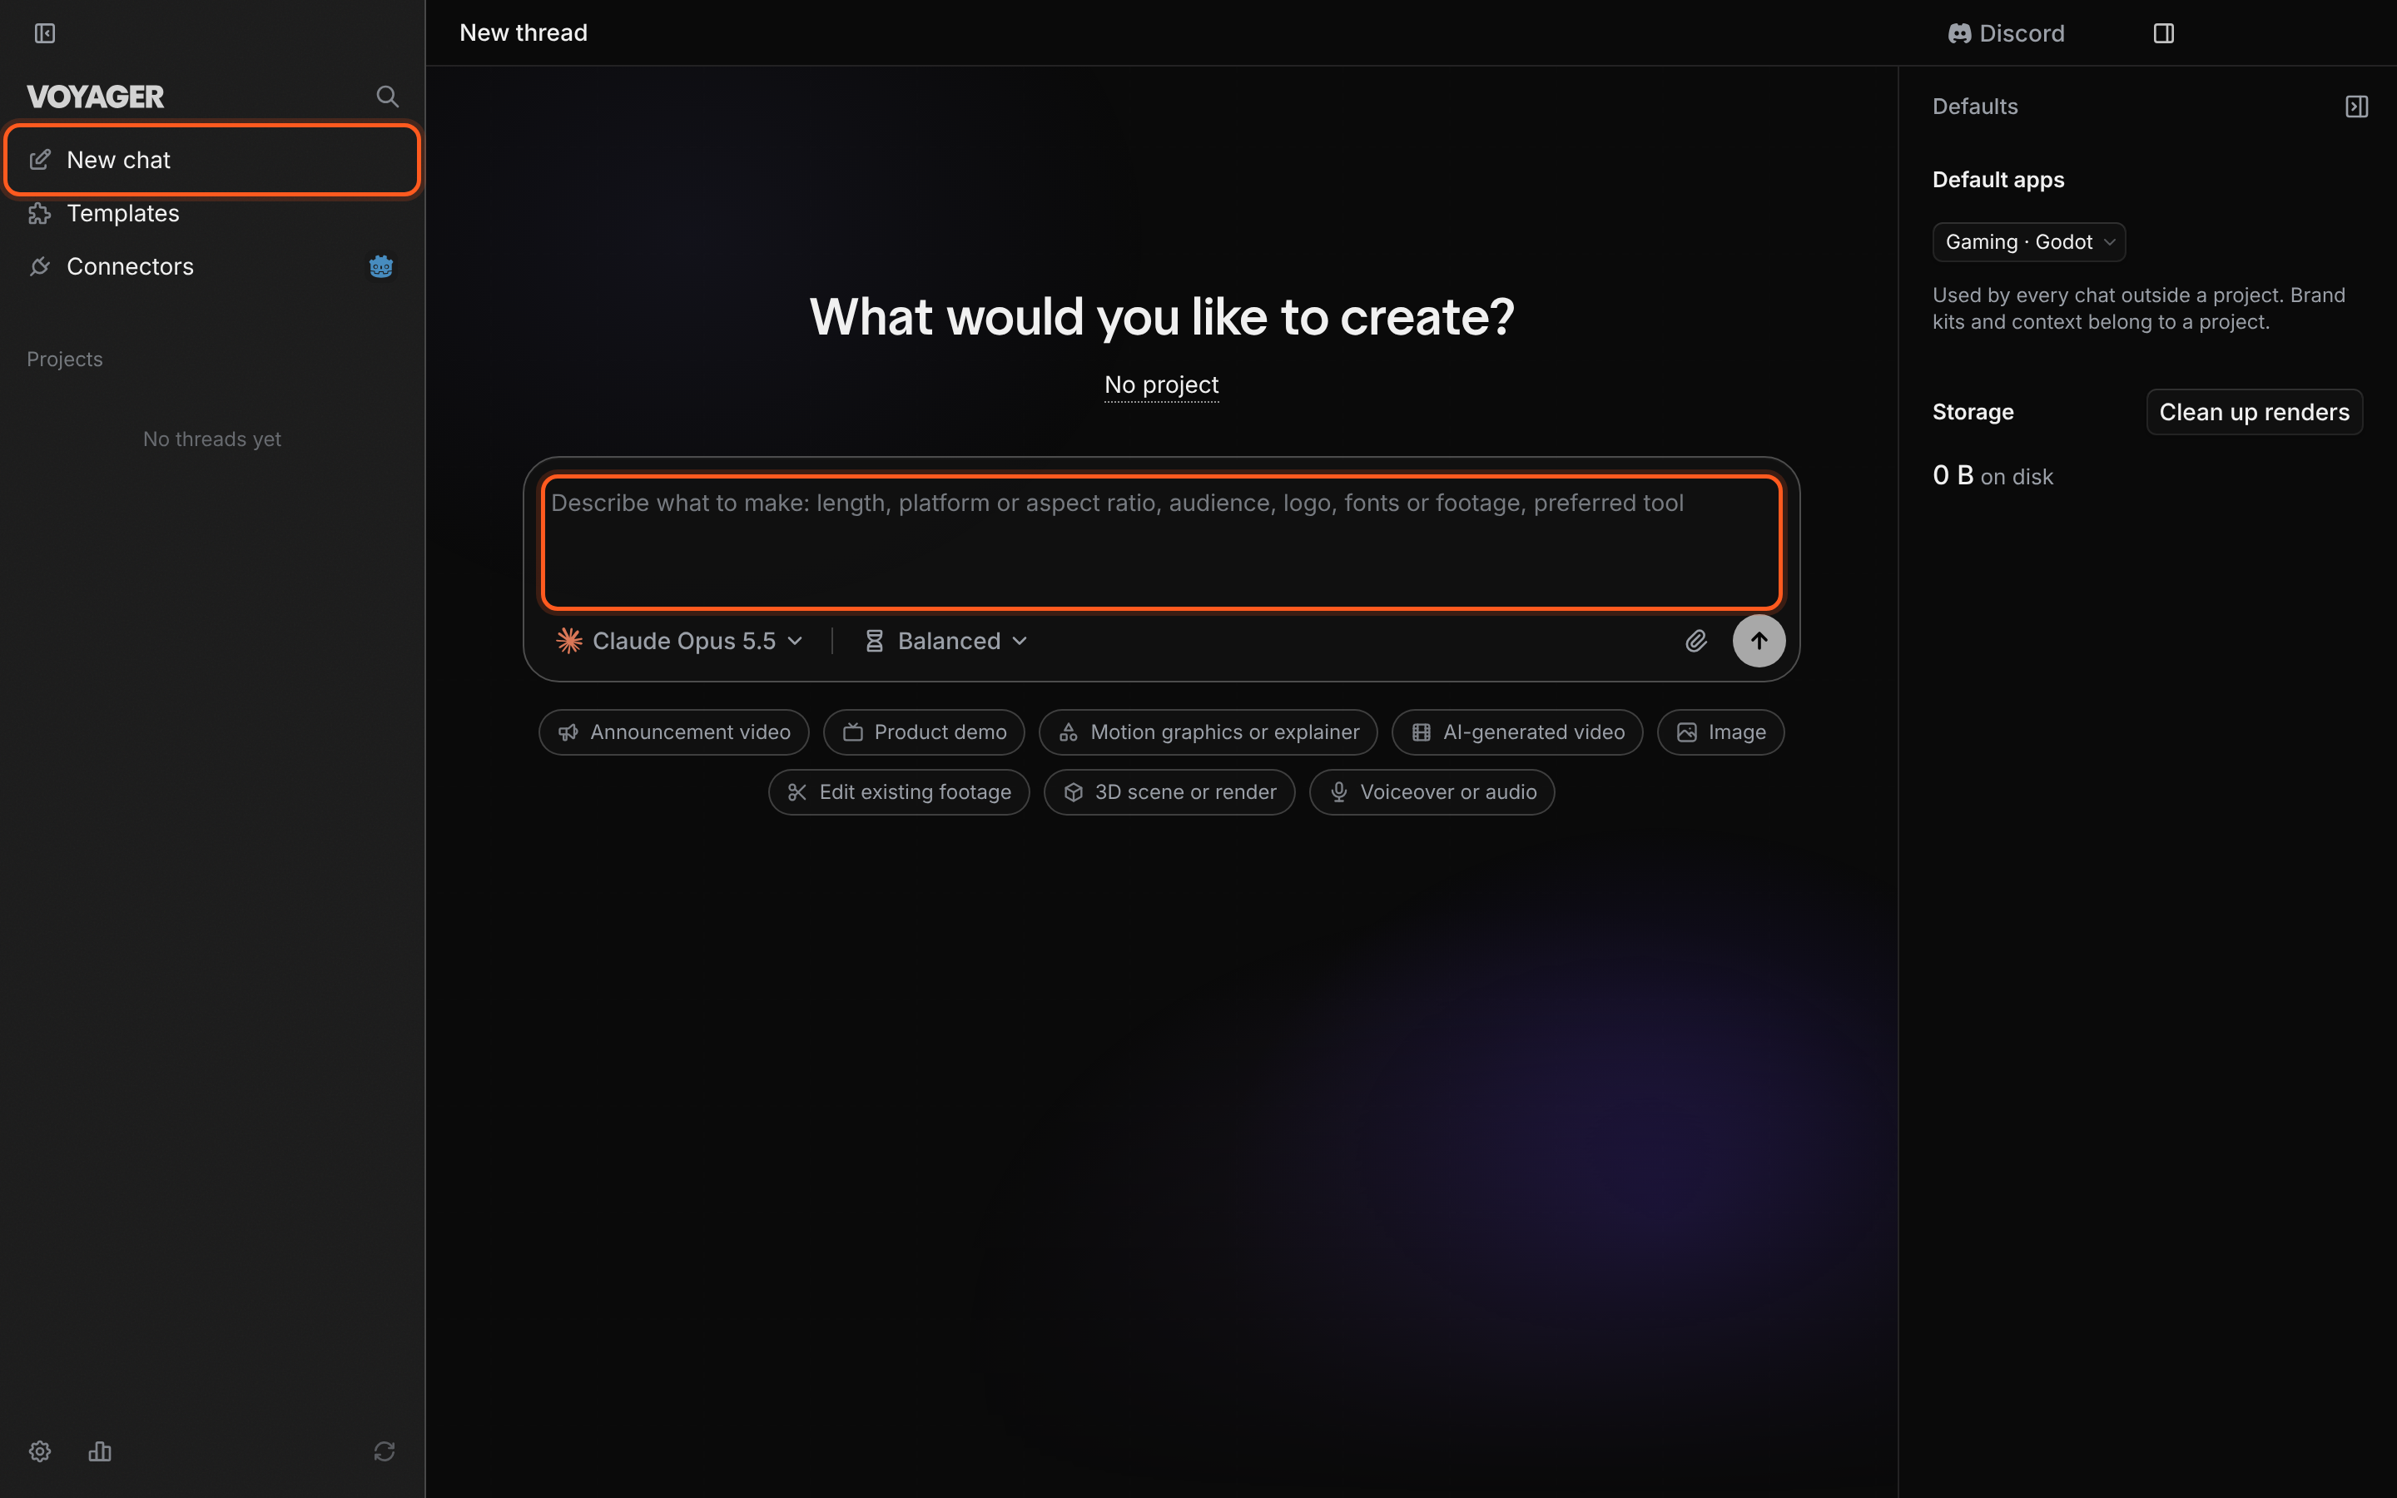The width and height of the screenshot is (2397, 1498).
Task: Open the Discord link
Action: point(2006,33)
